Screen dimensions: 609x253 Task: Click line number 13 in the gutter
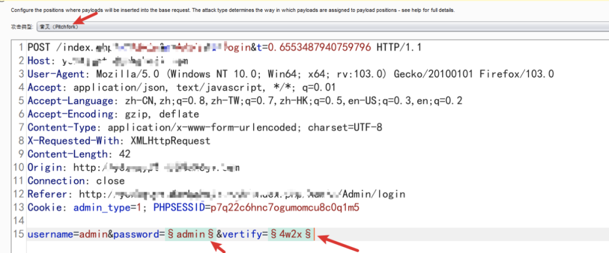18,207
